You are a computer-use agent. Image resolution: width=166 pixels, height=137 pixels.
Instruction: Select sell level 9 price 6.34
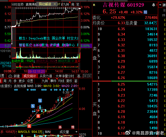tap(121, 34)
